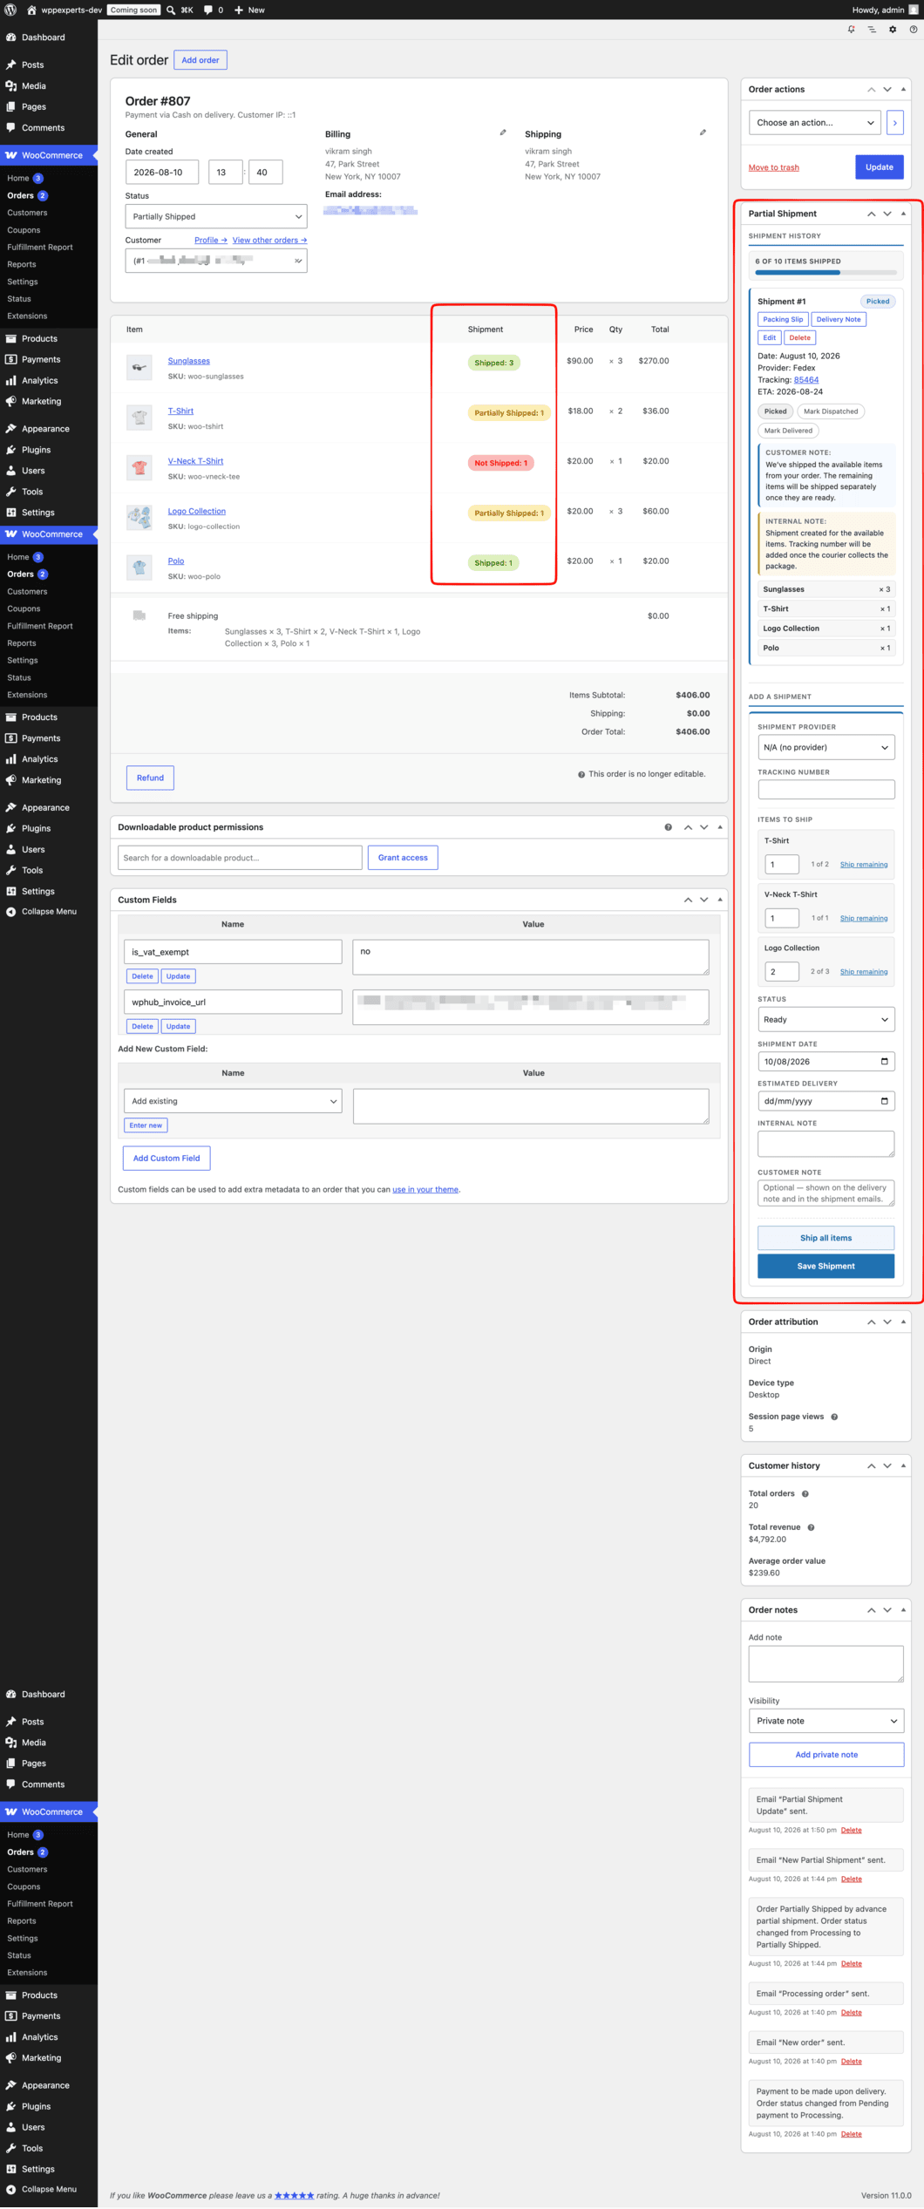Open the help question mark icon top-right
924x2209 pixels.
click(914, 29)
